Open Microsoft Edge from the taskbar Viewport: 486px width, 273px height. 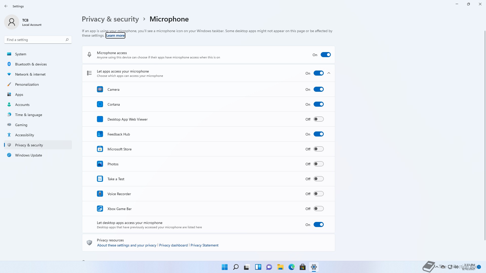[291, 267]
